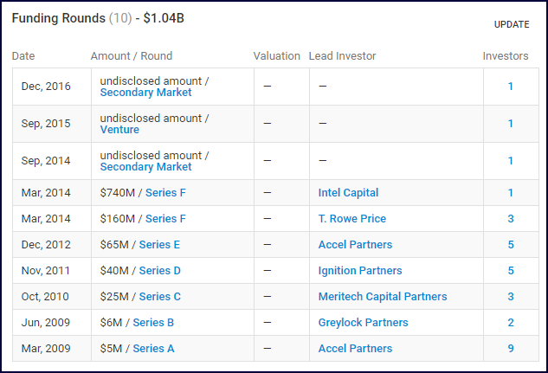548x373 pixels.
Task: Click the Date column header
Action: click(23, 56)
